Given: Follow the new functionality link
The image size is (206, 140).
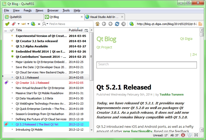Looking at the screenshot, I should coord(138,131).
